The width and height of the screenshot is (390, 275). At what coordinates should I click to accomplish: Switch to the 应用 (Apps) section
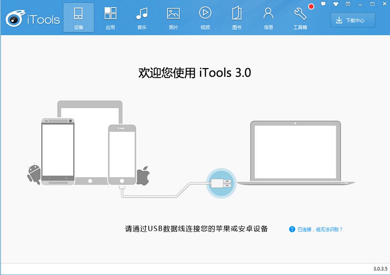tap(110, 18)
